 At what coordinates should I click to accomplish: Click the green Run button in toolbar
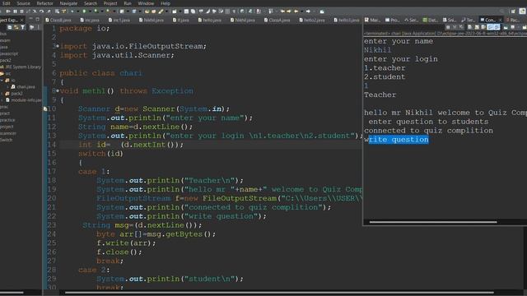[84, 11]
